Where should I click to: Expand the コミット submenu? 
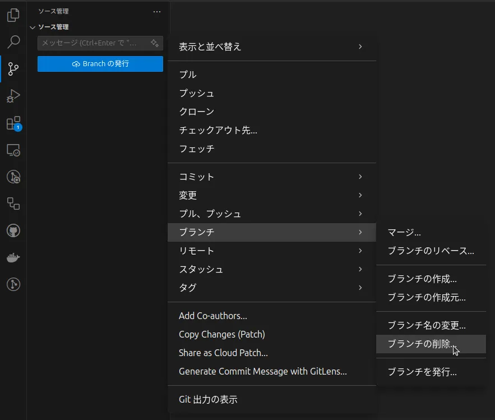271,177
